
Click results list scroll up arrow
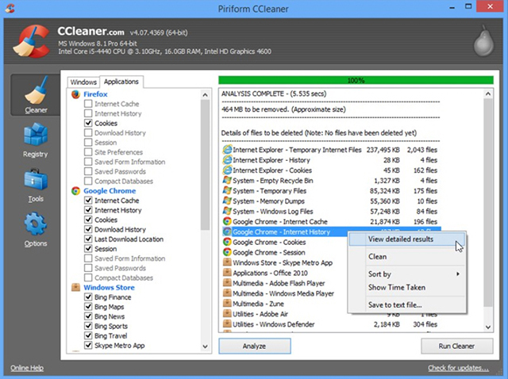coord(488,94)
